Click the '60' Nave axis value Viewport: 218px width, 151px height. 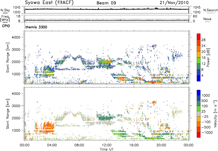195,16
